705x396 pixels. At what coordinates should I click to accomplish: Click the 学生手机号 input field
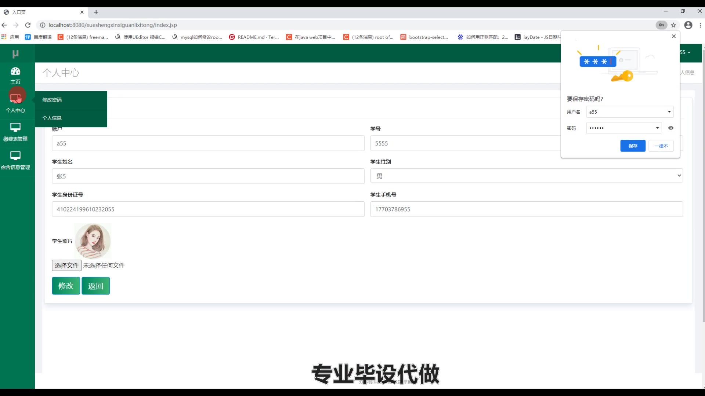pyautogui.click(x=527, y=209)
